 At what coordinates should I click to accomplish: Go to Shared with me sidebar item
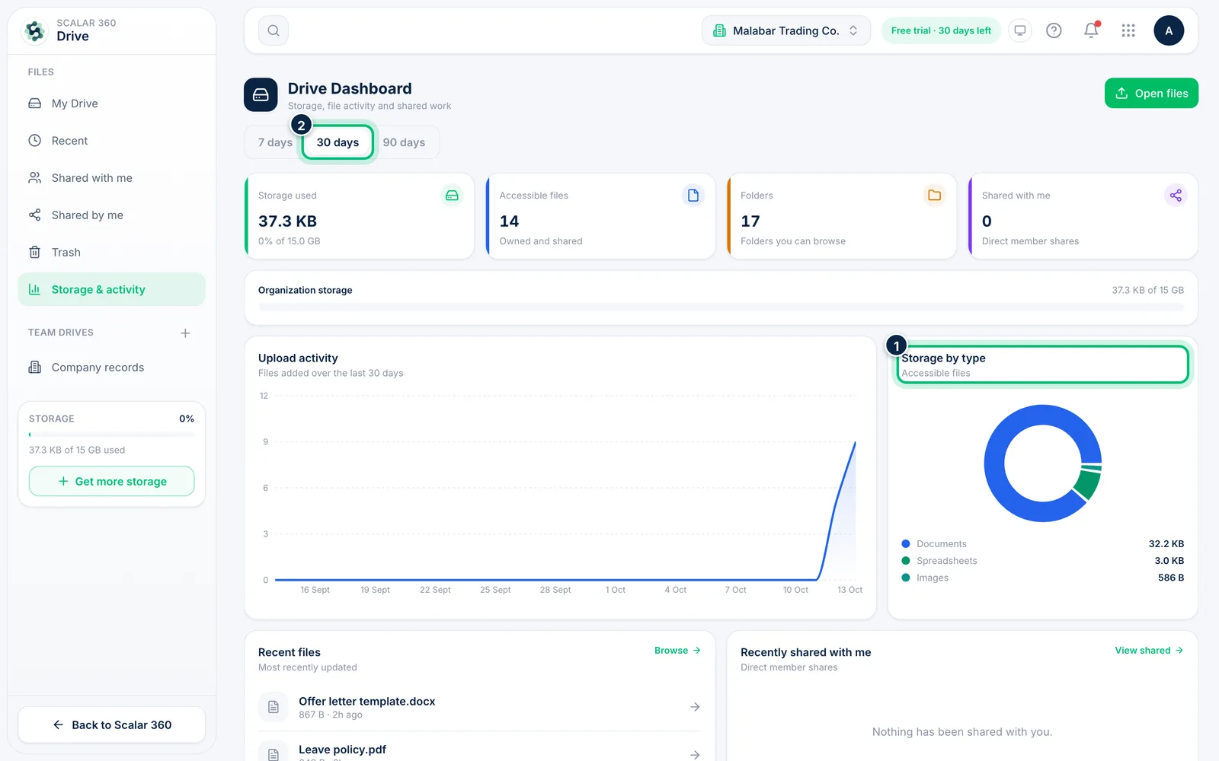pos(112,178)
